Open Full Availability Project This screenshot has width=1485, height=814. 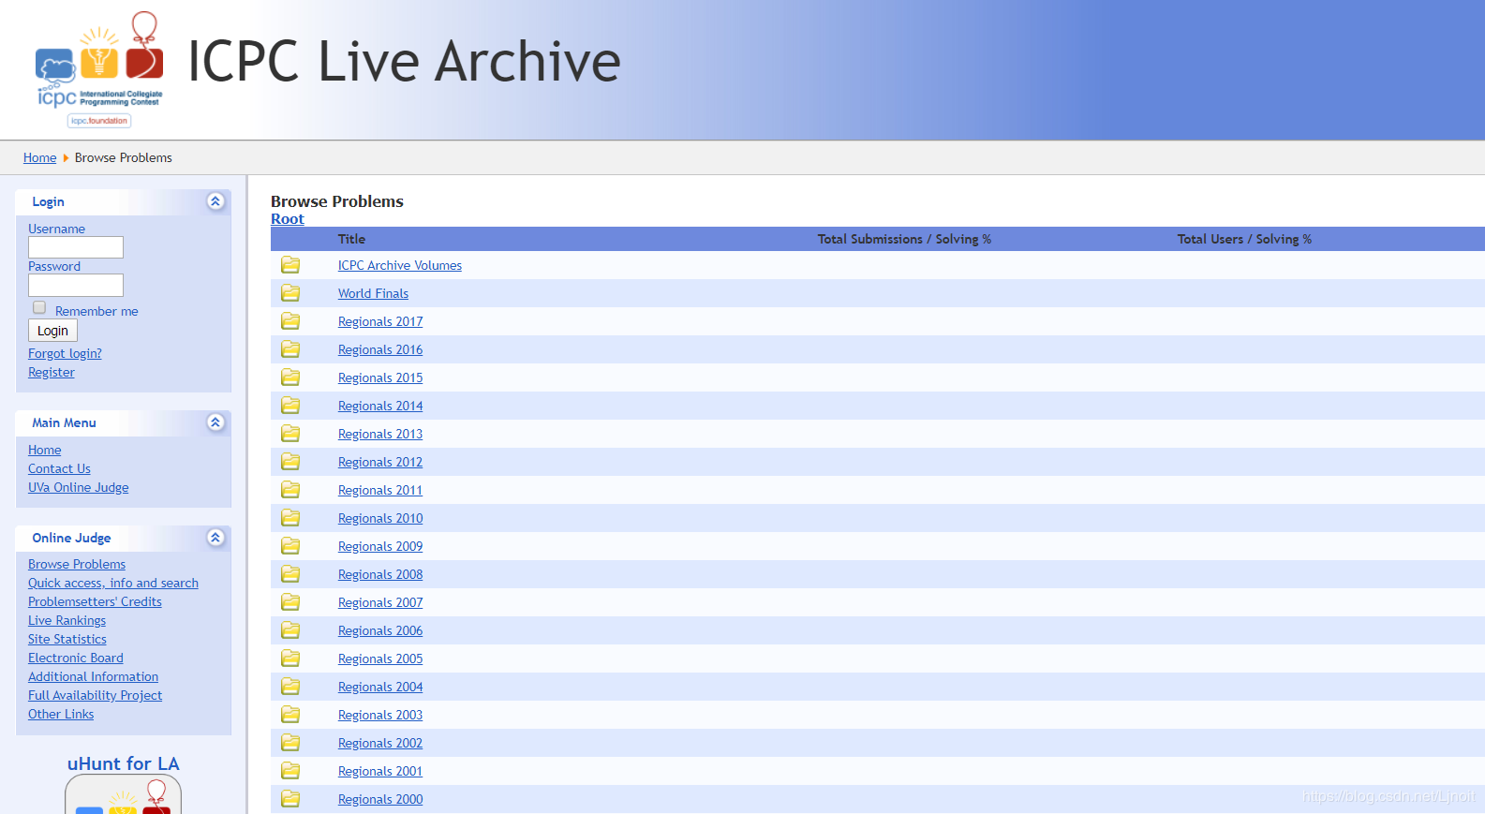click(x=95, y=695)
